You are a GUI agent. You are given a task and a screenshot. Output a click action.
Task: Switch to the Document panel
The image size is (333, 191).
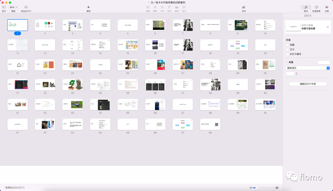[327, 7]
